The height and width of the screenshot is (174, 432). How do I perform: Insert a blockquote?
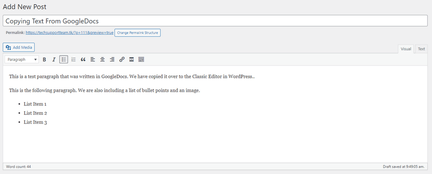tap(83, 60)
